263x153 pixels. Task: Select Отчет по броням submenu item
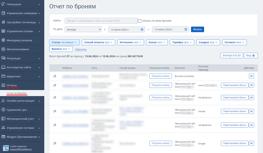[17, 93]
